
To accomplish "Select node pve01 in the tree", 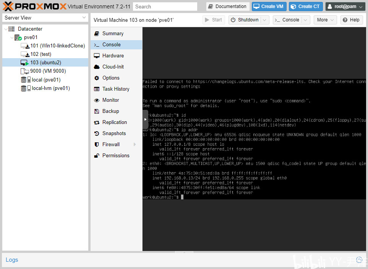I will pyautogui.click(x=31, y=37).
